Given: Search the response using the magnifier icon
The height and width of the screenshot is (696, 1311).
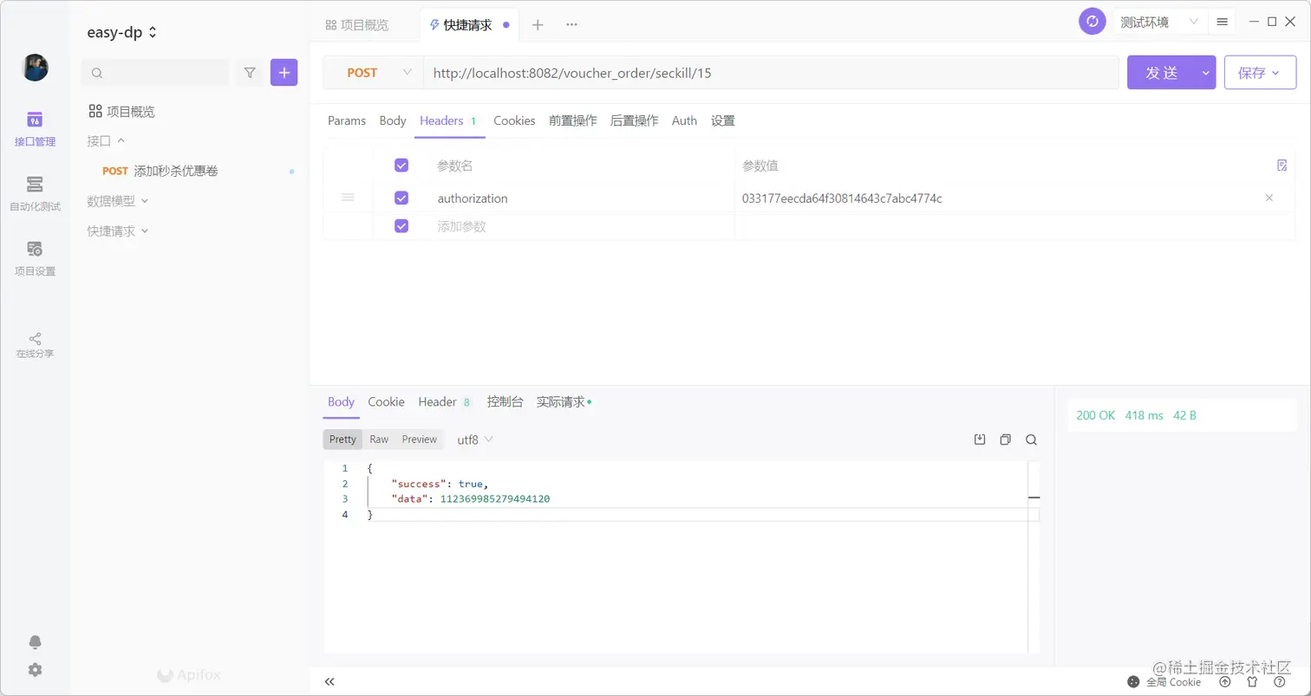Looking at the screenshot, I should coord(1031,439).
